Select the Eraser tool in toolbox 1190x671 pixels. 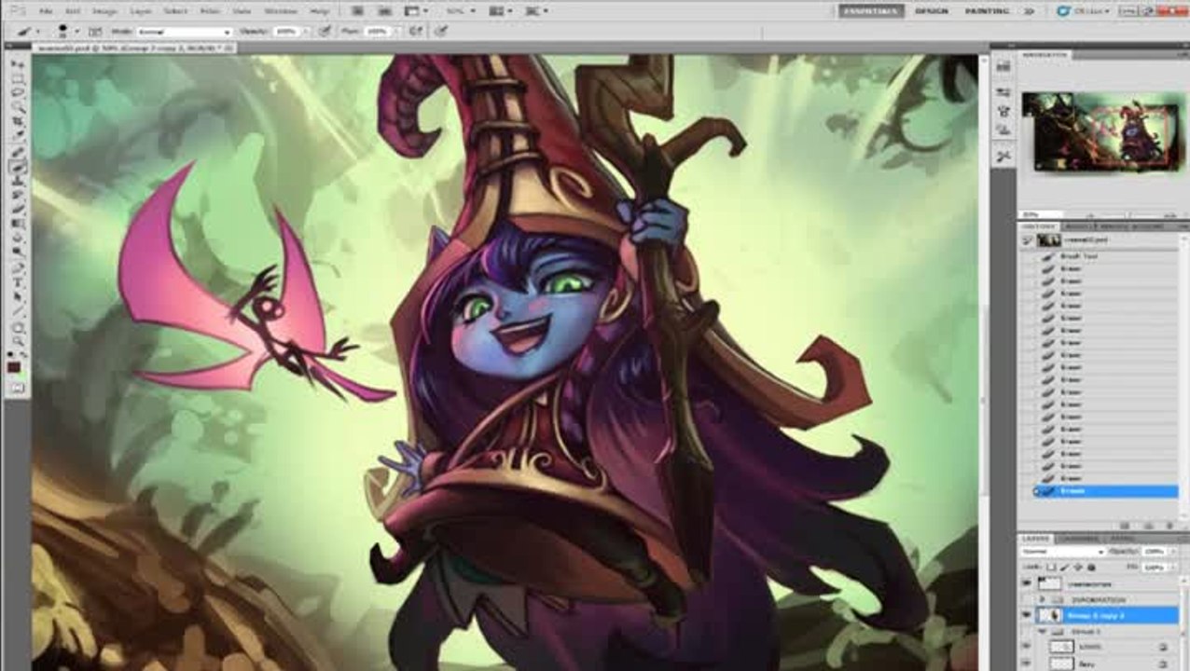(18, 208)
